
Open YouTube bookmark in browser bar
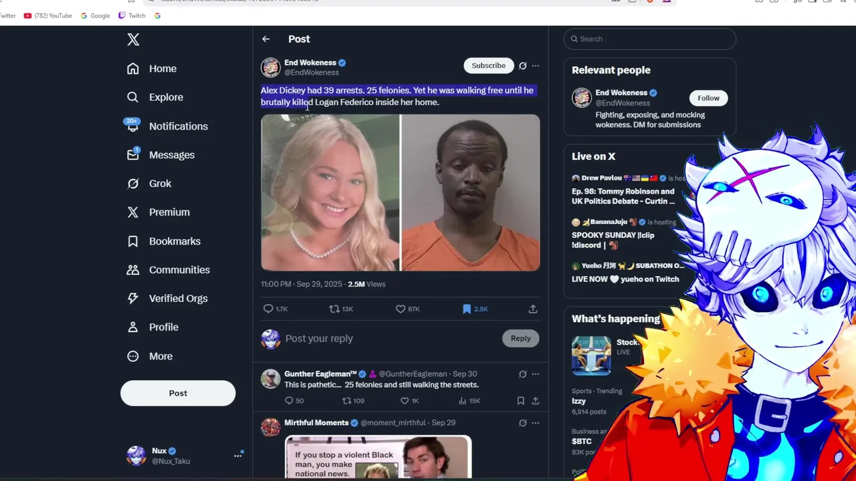coord(48,15)
